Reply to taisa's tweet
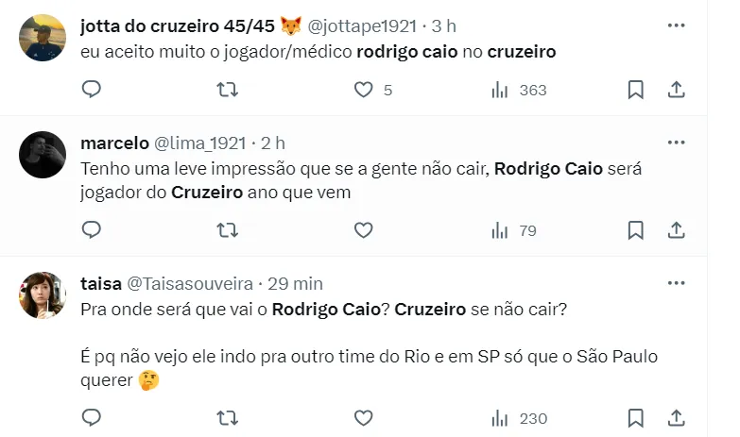 point(92,417)
